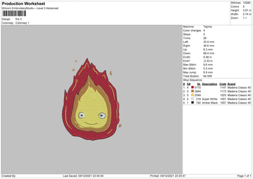Select the Max Stitch value "9.6 mm"
Screen dimensions: 253x179
tap(208, 65)
